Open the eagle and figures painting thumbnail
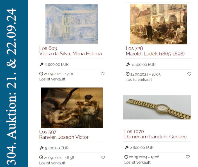198x167 pixels. click(72, 108)
